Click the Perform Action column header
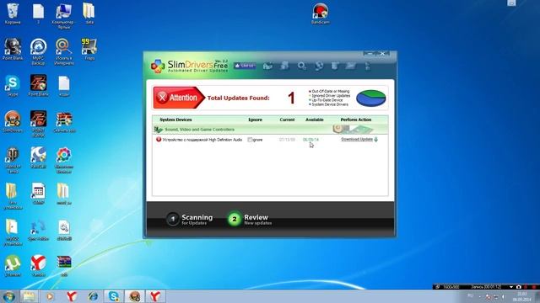Screen dimensions: 540x303 click(x=356, y=120)
